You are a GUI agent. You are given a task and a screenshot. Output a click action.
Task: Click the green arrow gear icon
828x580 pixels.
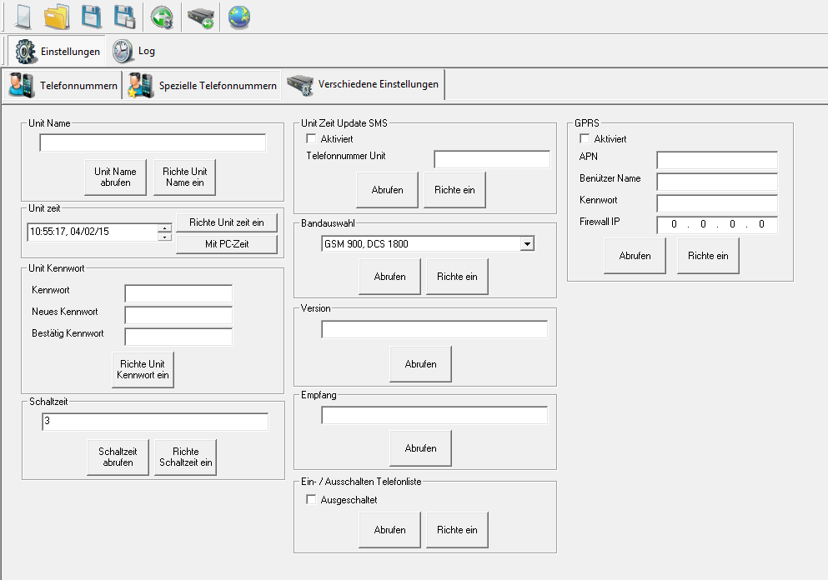click(162, 17)
